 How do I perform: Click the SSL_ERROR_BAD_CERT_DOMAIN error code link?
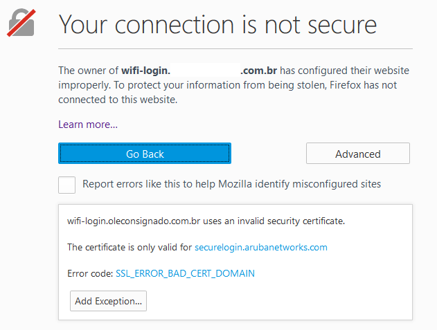[x=185, y=273]
